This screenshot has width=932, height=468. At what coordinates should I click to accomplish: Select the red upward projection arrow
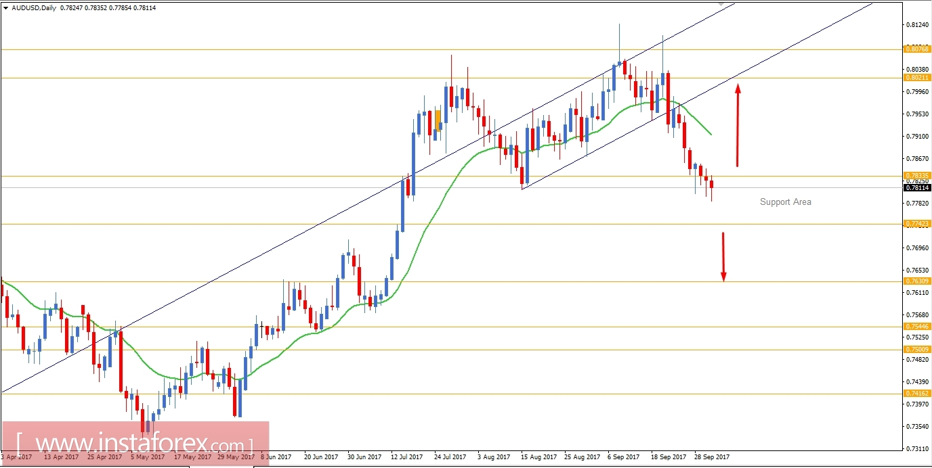click(737, 125)
